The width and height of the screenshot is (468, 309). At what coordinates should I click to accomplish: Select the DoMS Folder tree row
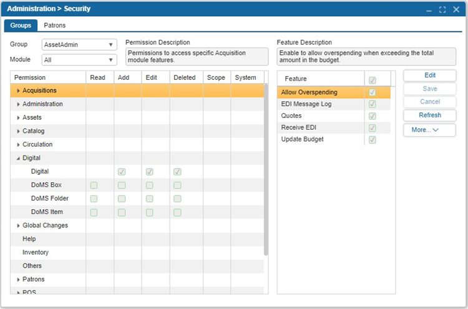pyautogui.click(x=137, y=199)
